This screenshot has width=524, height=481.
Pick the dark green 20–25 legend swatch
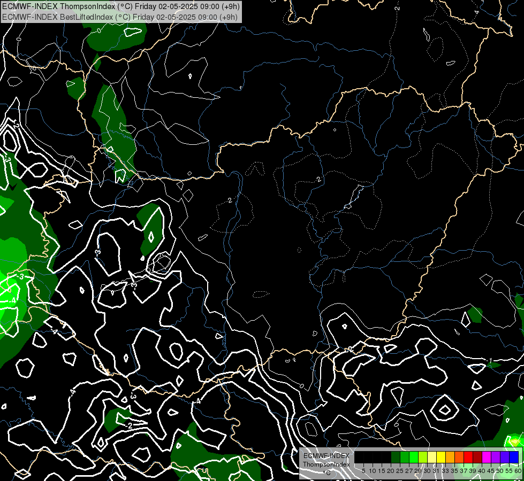(396, 457)
